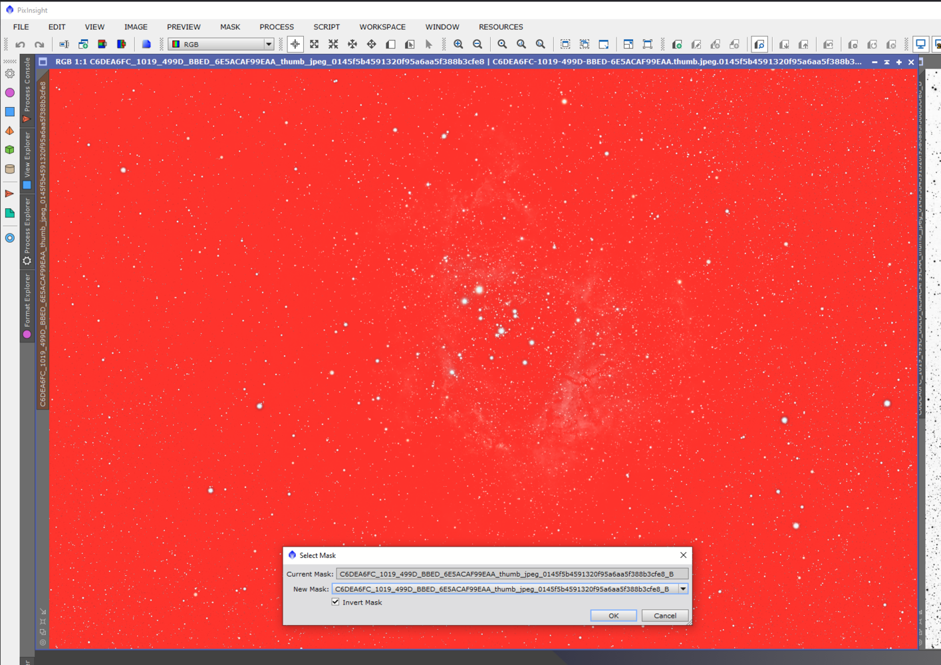
Task: Open the FILE menu
Action: pyautogui.click(x=21, y=27)
